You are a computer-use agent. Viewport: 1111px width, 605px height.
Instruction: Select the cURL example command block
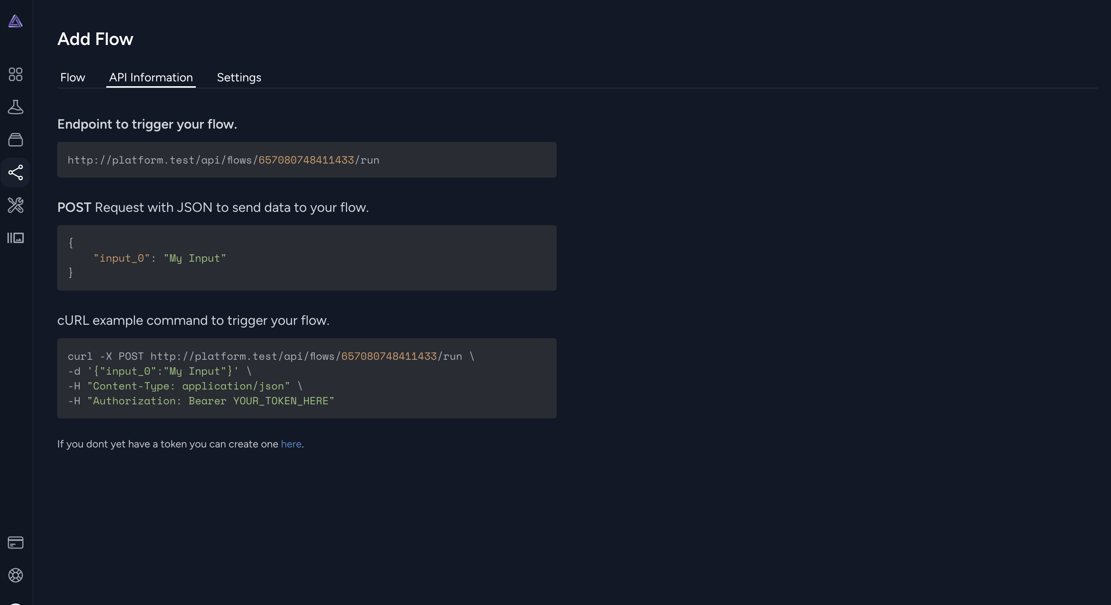(307, 379)
